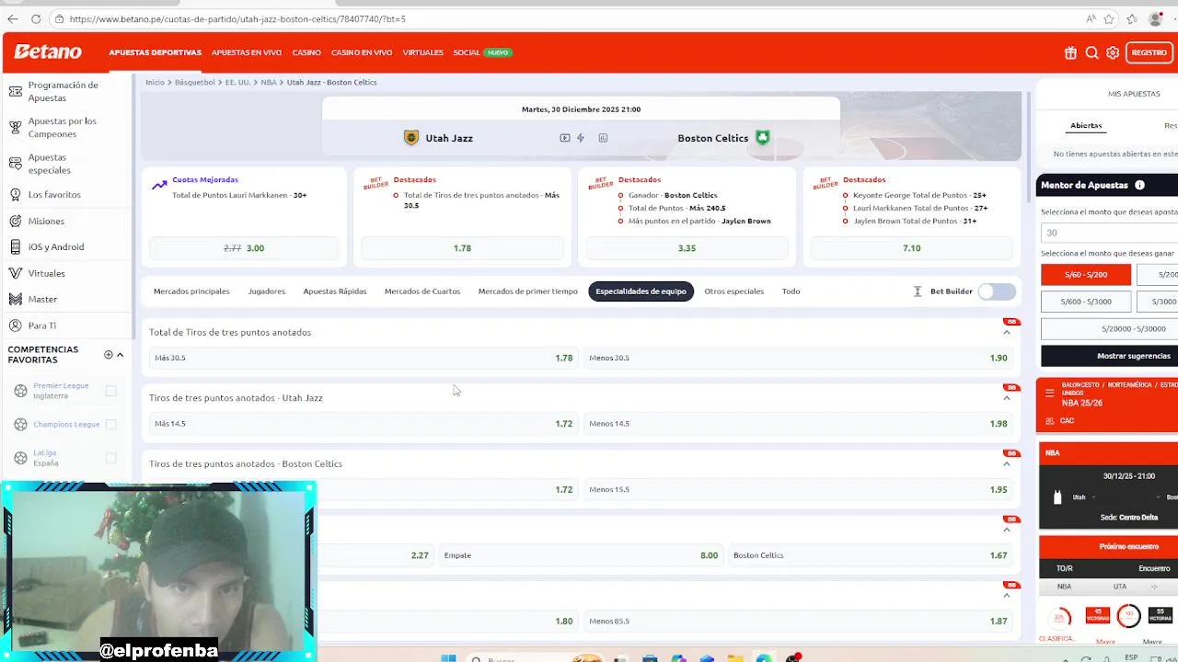
Task: Select Apuestas en Vivo in top menu
Action: click(x=247, y=52)
